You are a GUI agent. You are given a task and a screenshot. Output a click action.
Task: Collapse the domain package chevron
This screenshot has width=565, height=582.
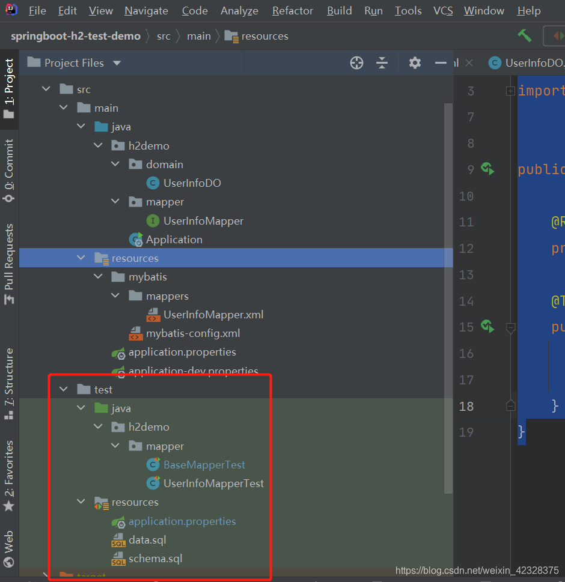(115, 164)
